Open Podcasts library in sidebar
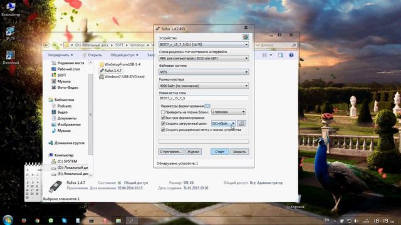The image size is (401, 225). (61, 106)
